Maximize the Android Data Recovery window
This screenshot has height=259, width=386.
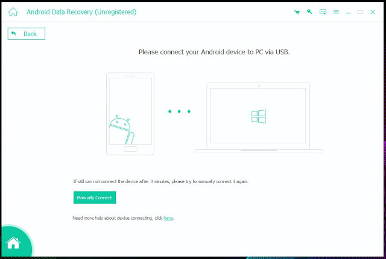[360, 12]
